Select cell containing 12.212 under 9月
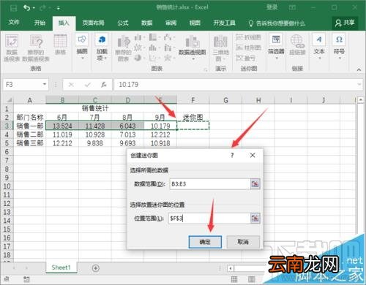Screen dimensions: 366x285 tap(160, 134)
